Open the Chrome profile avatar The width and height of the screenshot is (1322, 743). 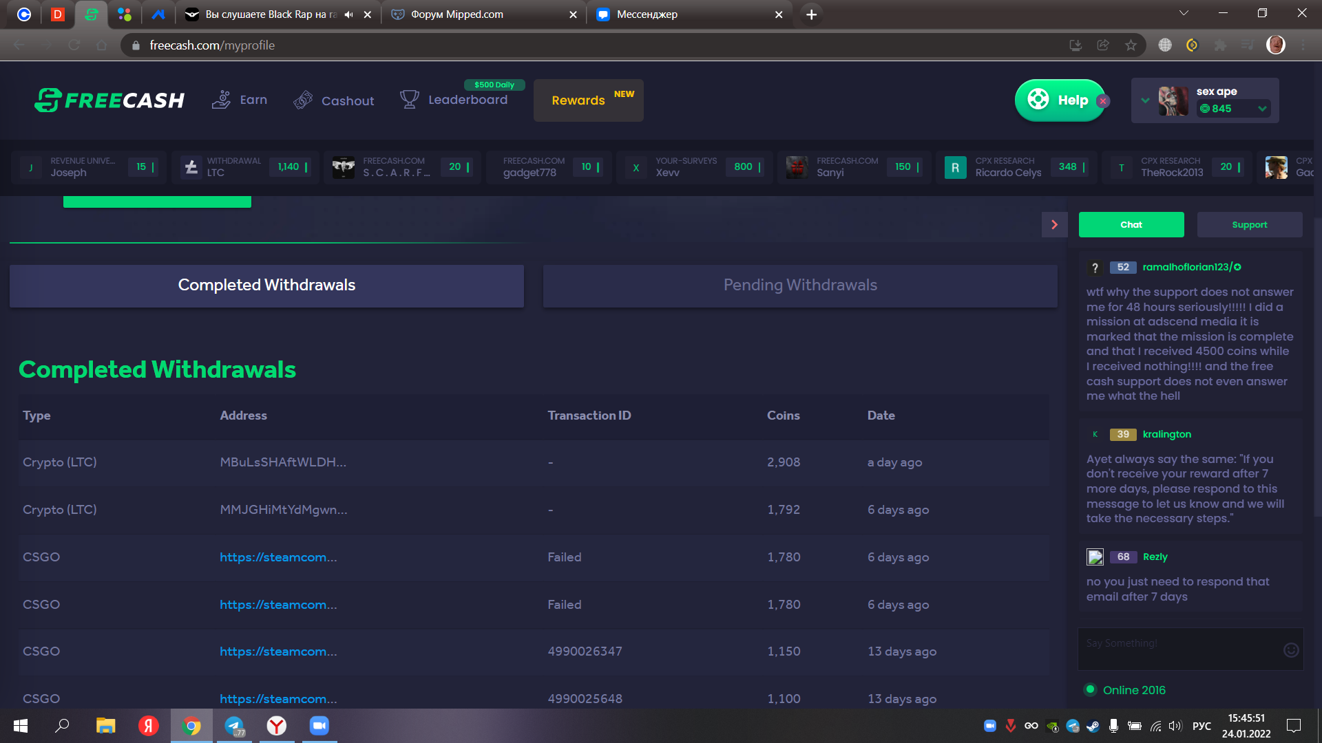pos(1276,45)
